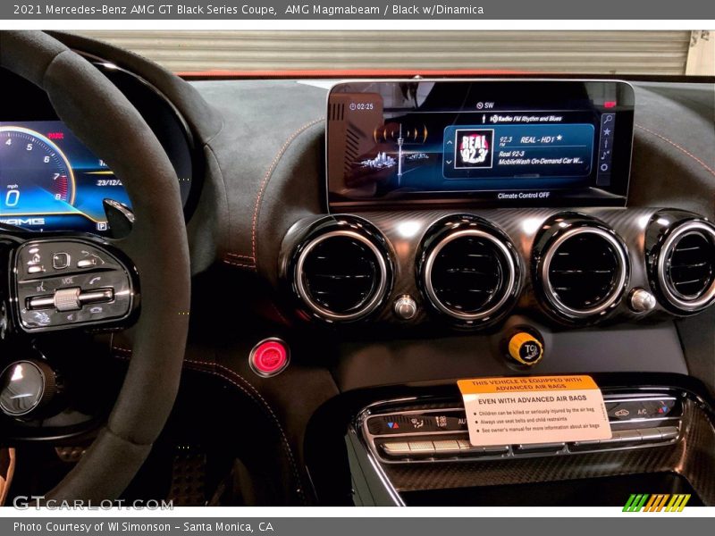Image resolution: width=715 pixels, height=536 pixels.
Task: Open the settings gear icon in screen sidebar
Action: click(604, 167)
